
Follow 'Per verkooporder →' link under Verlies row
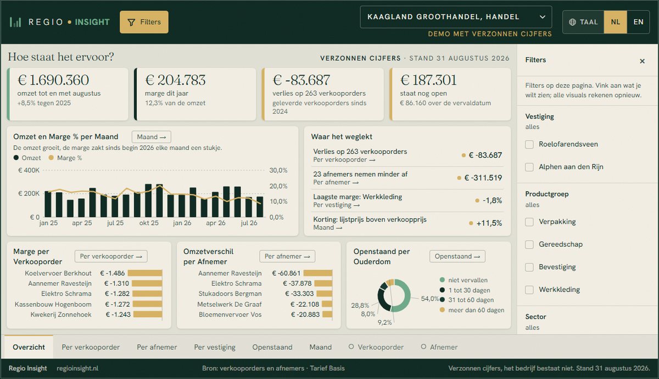(x=344, y=160)
